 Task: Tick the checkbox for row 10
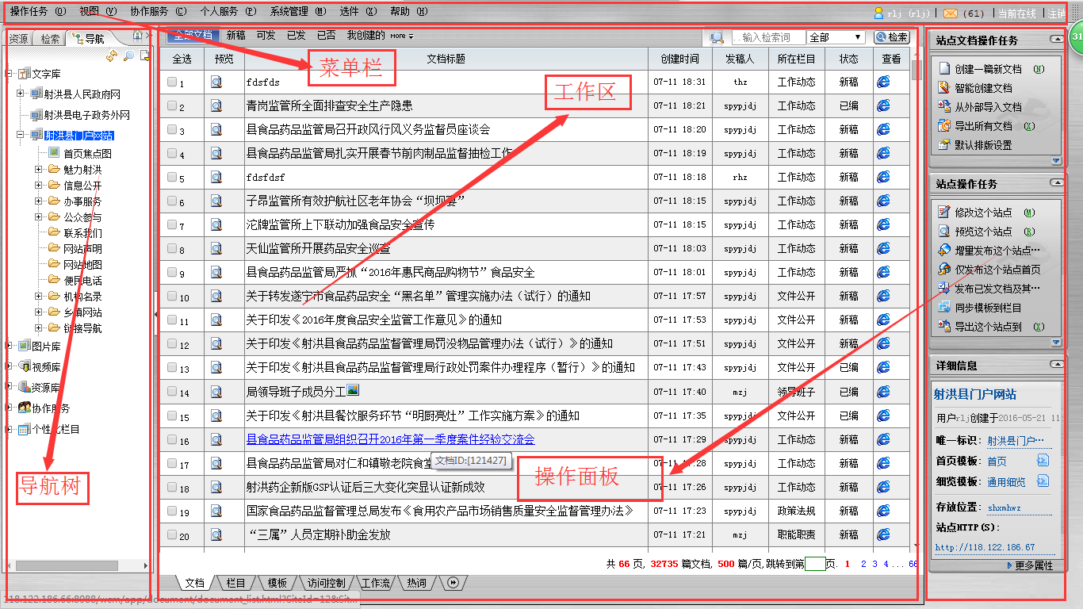pyautogui.click(x=173, y=297)
